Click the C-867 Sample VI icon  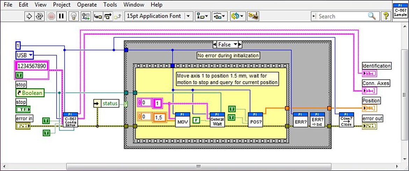click(400, 11)
